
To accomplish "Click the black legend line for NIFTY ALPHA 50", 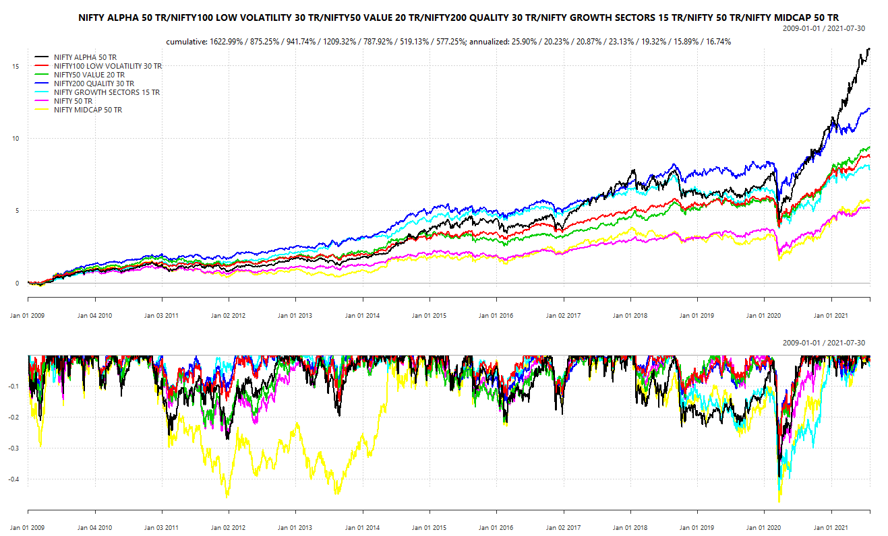I will tap(41, 57).
